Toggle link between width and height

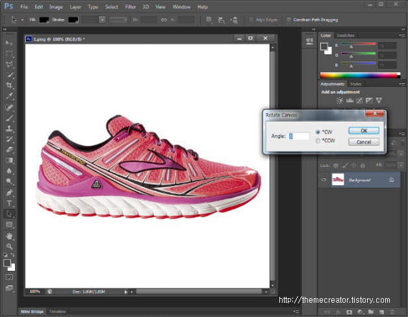[x=164, y=19]
